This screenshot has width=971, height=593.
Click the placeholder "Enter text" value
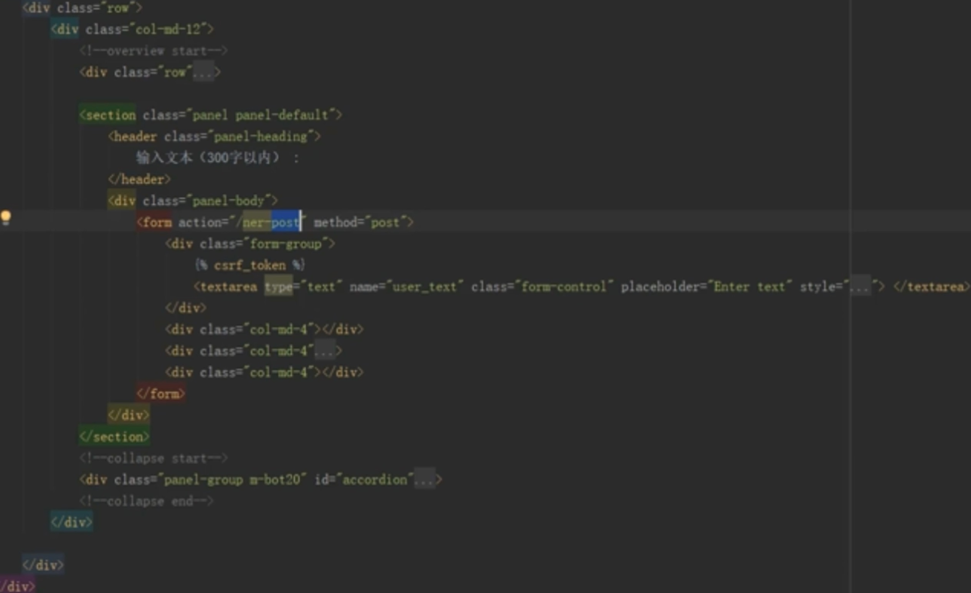(x=750, y=287)
